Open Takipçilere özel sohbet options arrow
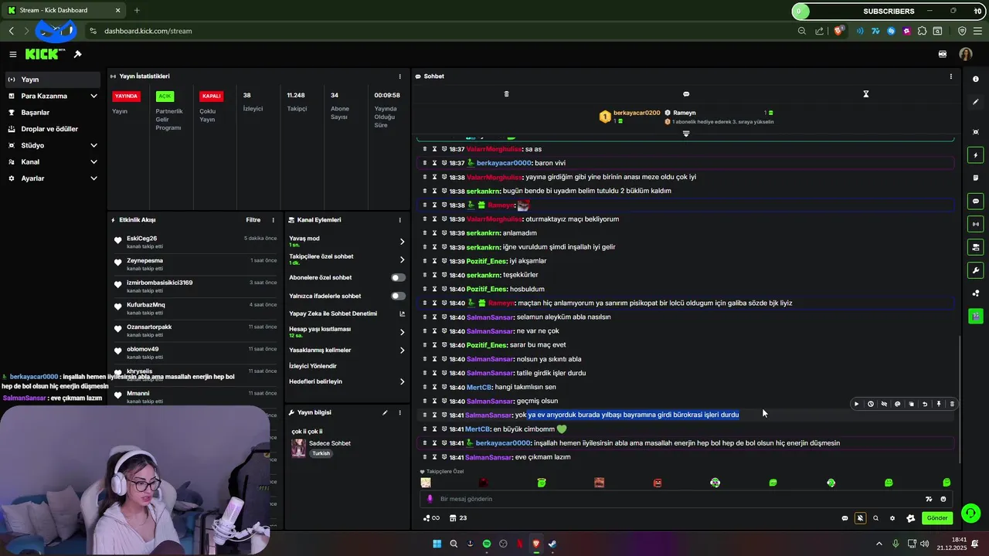The image size is (989, 556). [402, 259]
